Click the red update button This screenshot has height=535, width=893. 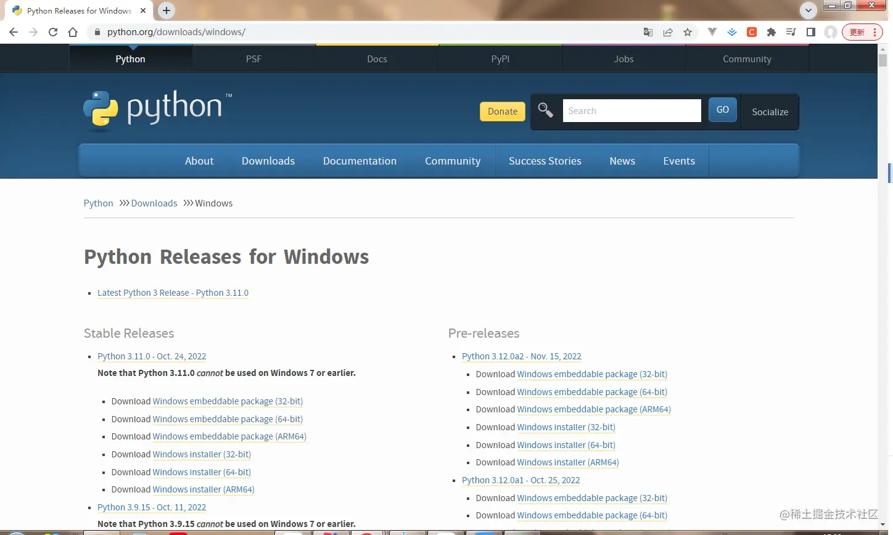point(863,32)
